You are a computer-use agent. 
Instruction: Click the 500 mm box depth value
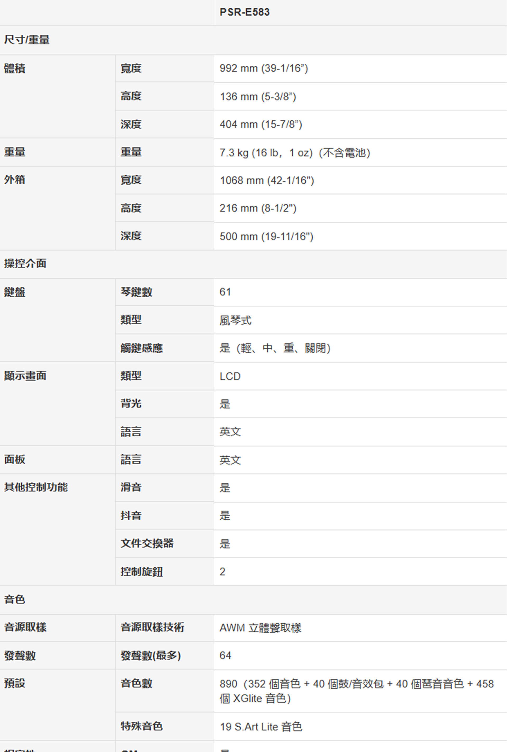pos(266,236)
